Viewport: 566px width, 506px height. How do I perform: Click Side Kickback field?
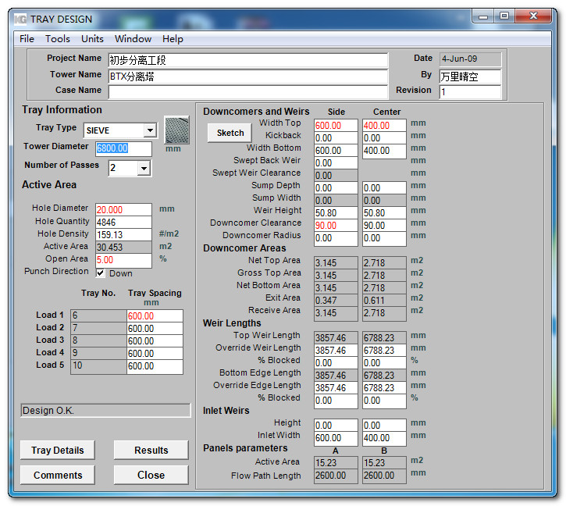(x=336, y=138)
